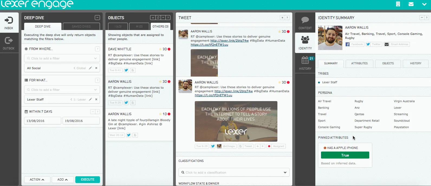Open the Attributes identity tab

[359, 64]
